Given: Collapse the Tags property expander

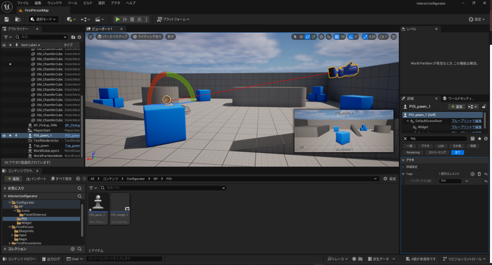Looking at the screenshot, I should click(x=403, y=174).
